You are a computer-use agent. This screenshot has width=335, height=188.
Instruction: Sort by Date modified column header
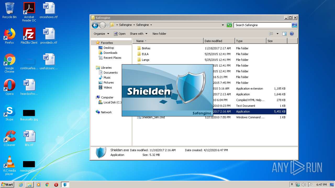coord(219,41)
